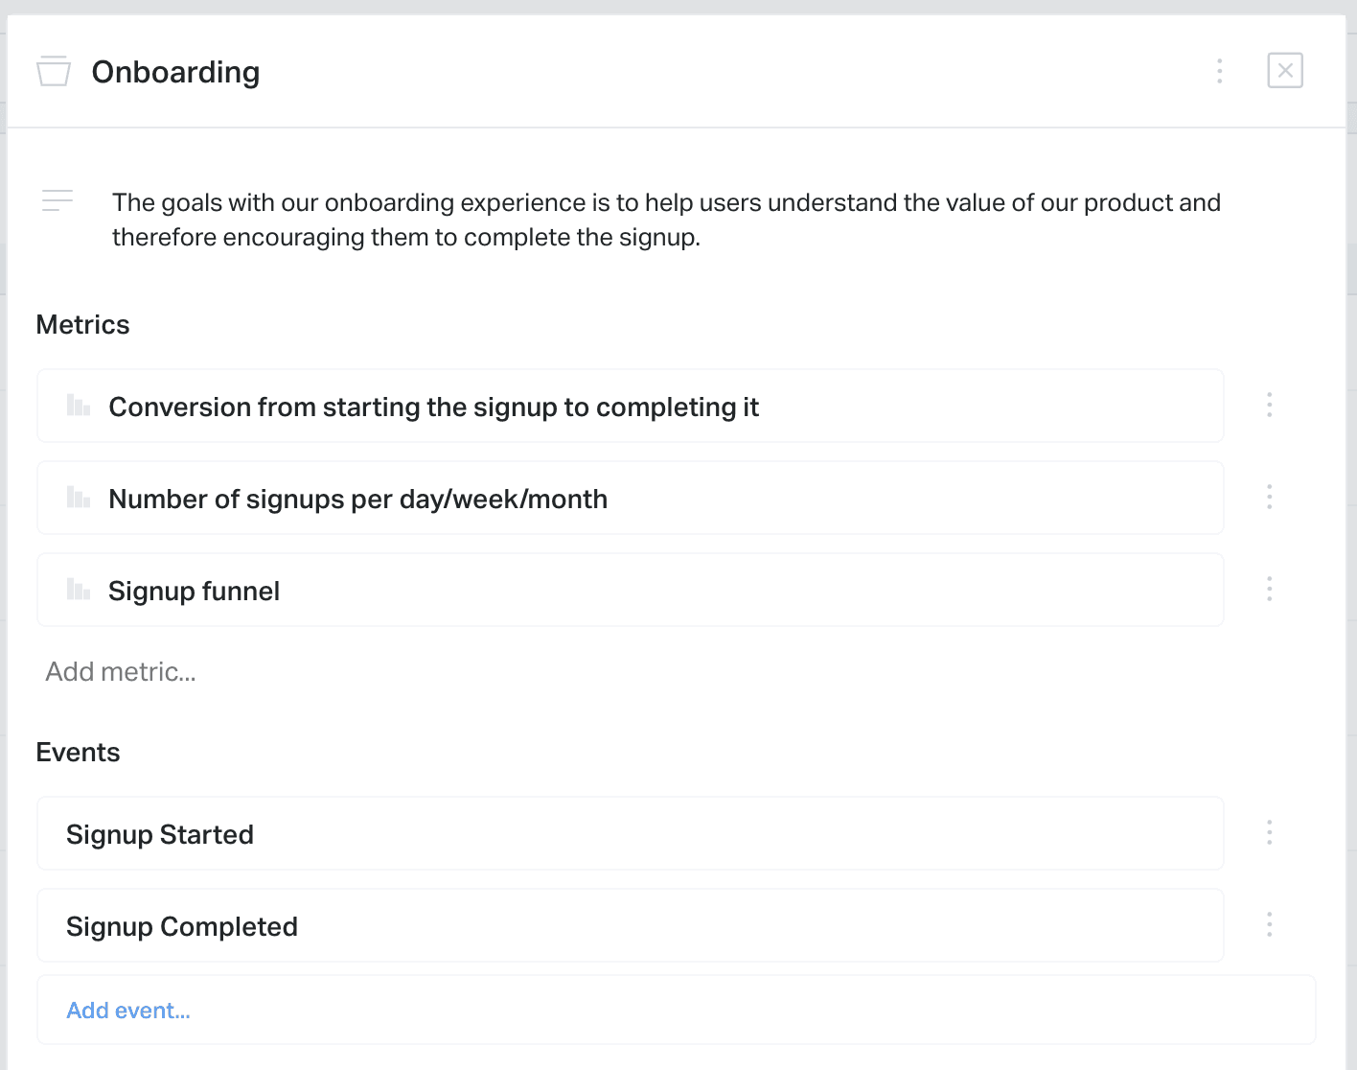Image resolution: width=1357 pixels, height=1070 pixels.
Task: Click chart icon beside Number of signups
Action: click(x=79, y=498)
